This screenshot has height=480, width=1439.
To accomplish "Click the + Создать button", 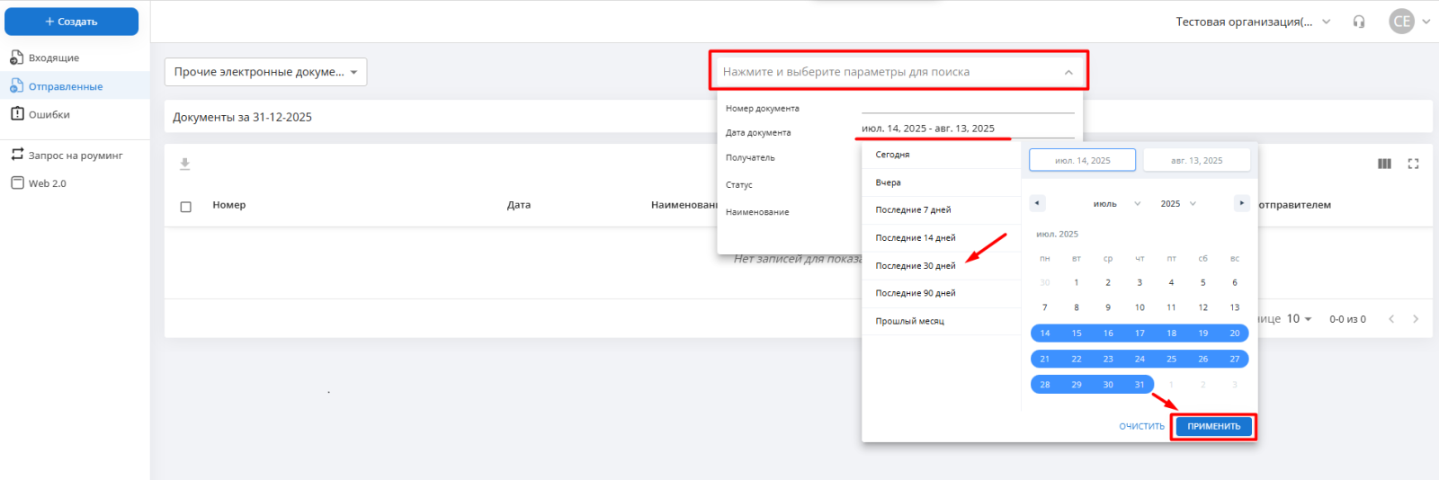I will point(72,22).
